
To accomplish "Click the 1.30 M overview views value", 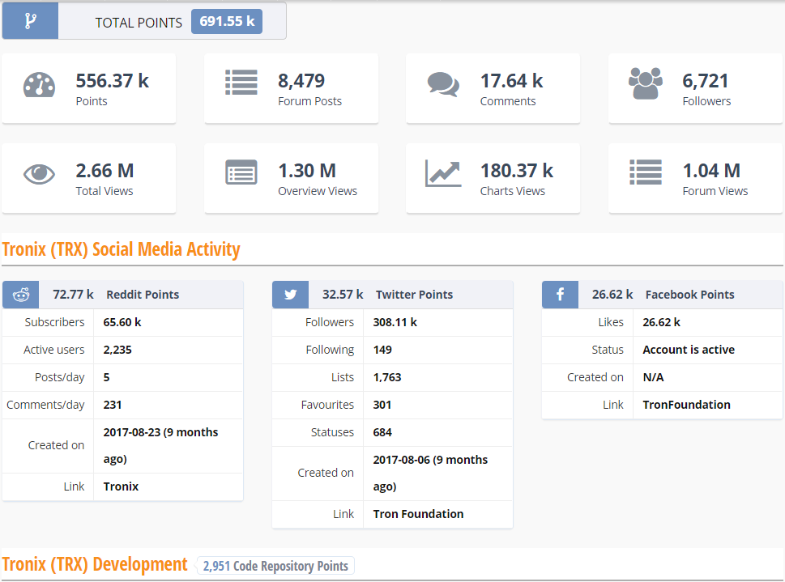I will [307, 171].
